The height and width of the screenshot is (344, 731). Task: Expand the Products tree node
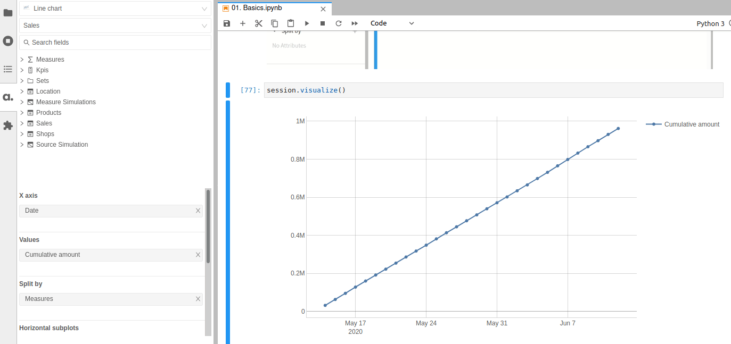click(22, 113)
